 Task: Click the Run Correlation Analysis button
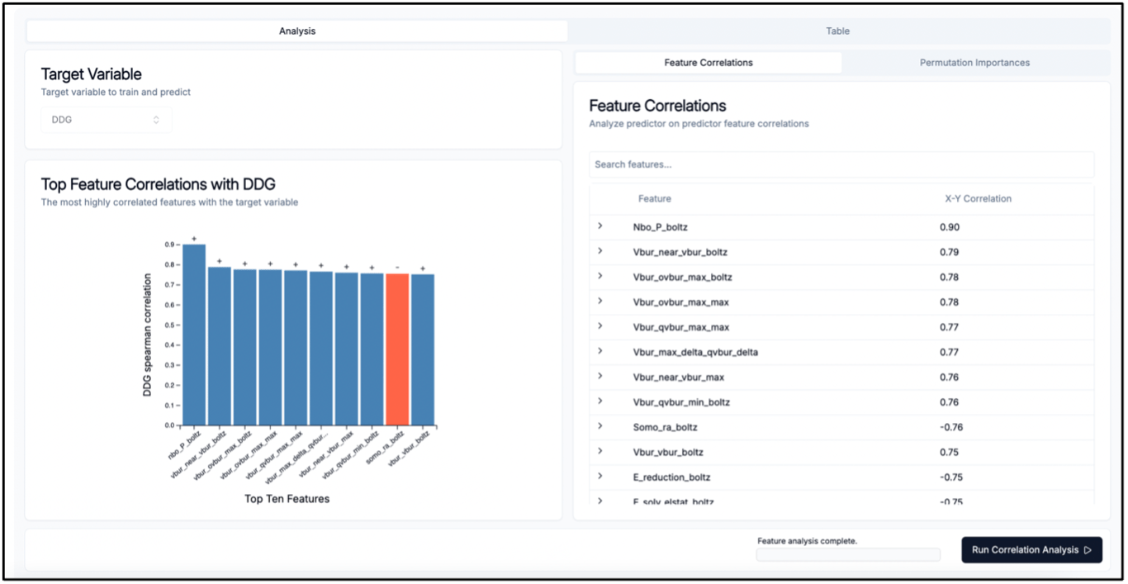(1031, 549)
